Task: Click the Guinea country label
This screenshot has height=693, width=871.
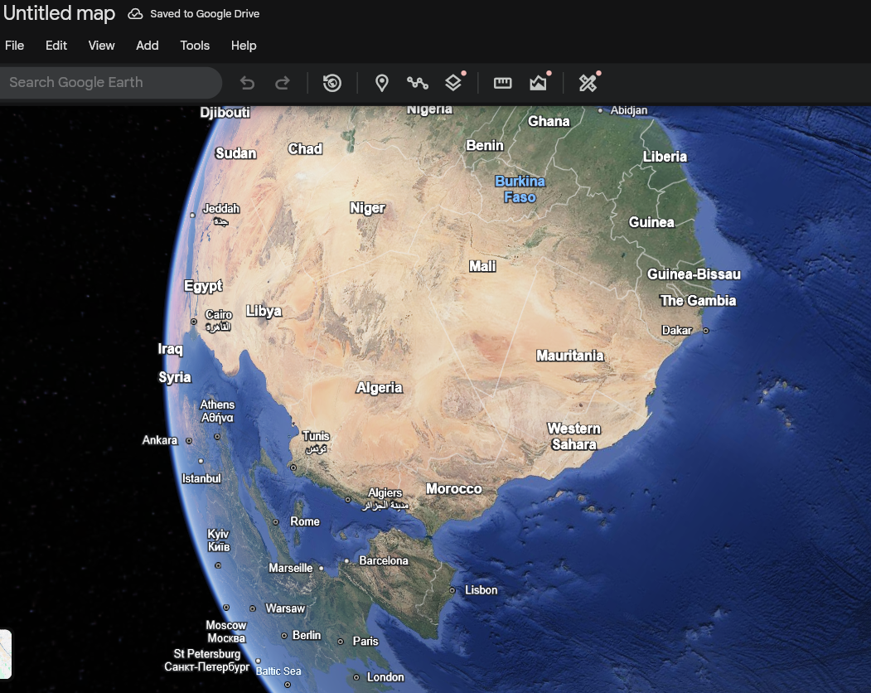Action: click(651, 222)
